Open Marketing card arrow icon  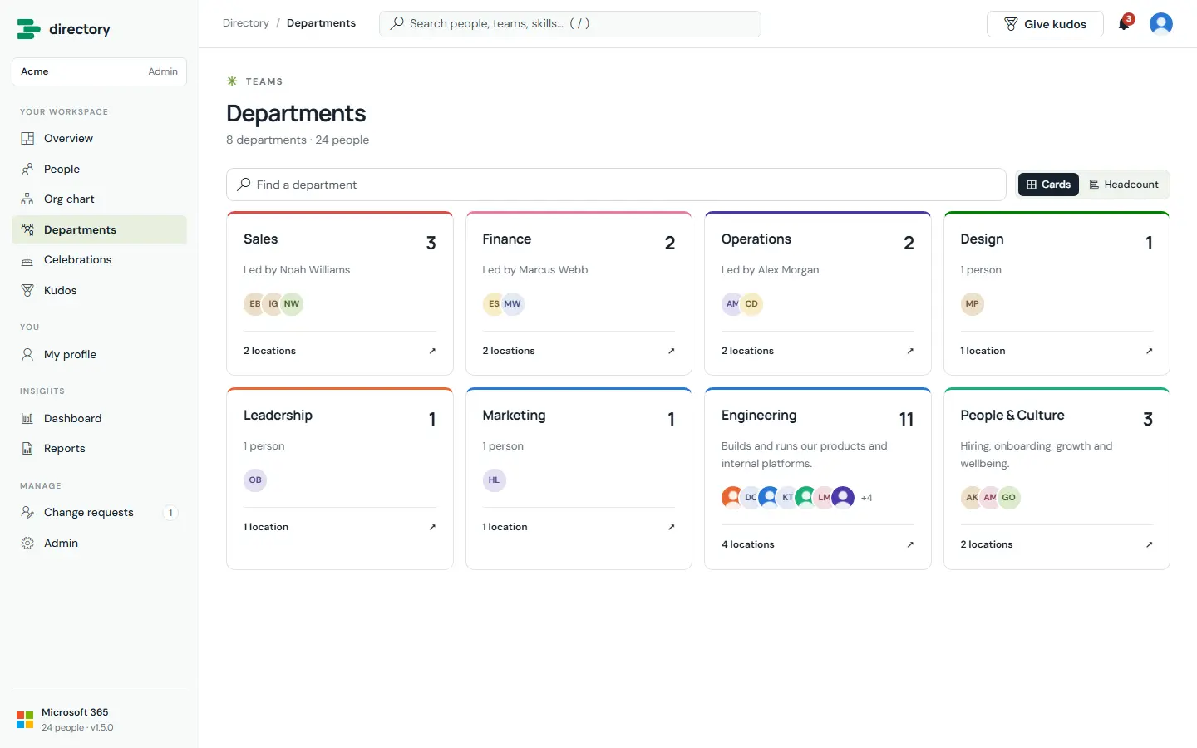click(671, 527)
